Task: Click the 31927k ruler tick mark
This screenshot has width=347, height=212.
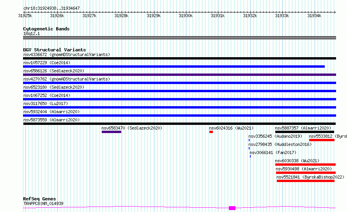Action: coord(90,12)
